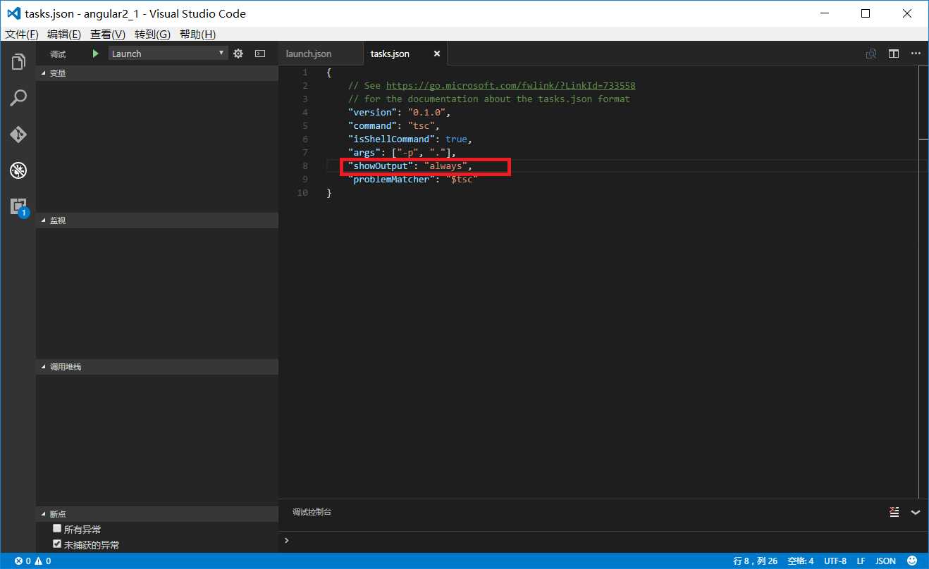Open the more actions ellipsis menu
Viewport: 929px width, 569px height.
tap(916, 54)
